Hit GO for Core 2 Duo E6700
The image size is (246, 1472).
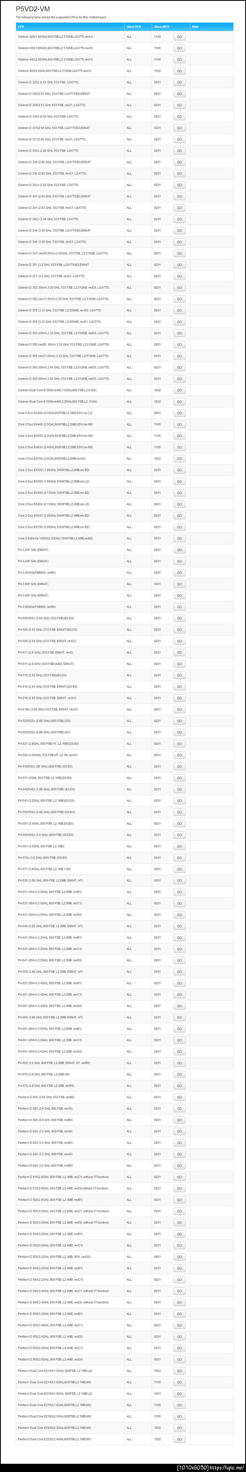coord(180,527)
